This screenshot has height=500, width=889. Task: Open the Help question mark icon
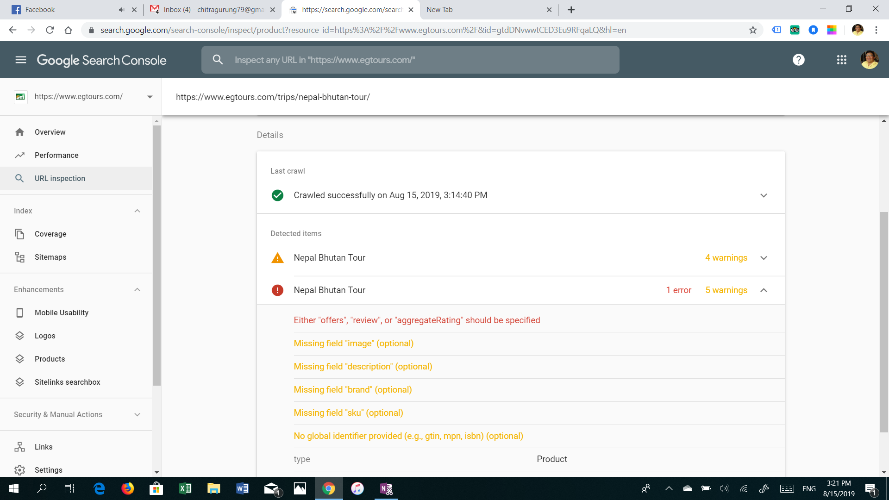(799, 60)
